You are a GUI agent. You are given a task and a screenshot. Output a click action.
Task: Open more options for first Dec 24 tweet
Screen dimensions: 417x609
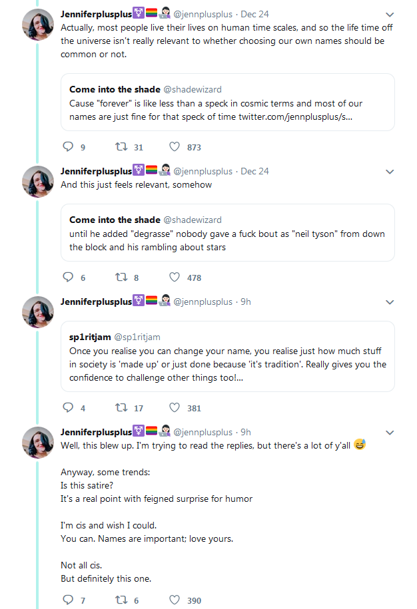coord(390,14)
